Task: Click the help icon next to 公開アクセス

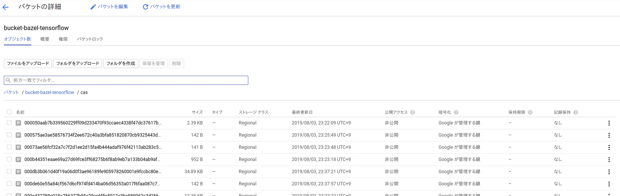Action: point(413,112)
